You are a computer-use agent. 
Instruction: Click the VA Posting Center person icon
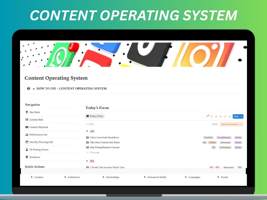27,150
